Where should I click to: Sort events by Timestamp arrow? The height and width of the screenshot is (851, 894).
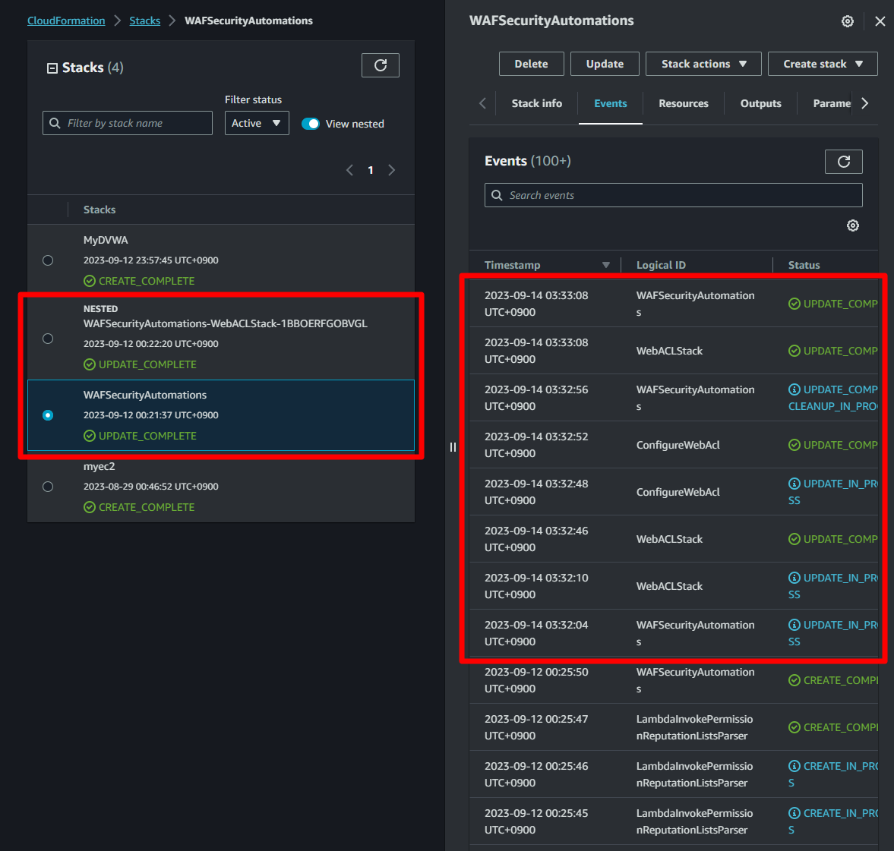click(x=605, y=265)
